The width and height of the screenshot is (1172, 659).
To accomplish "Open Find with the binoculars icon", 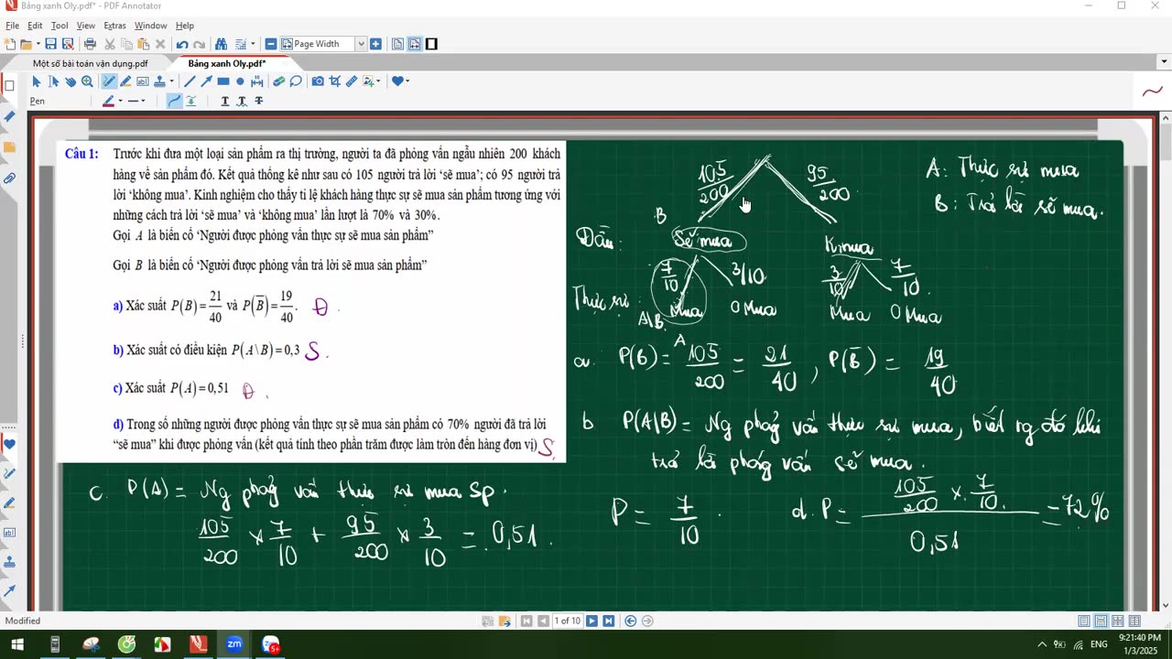I will click(x=221, y=44).
